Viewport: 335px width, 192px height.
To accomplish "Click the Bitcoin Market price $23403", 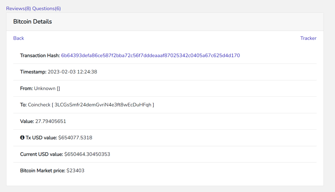I will coord(75,171).
